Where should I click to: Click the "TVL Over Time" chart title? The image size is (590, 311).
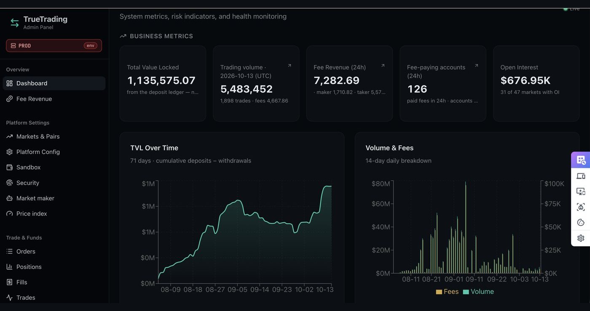pyautogui.click(x=154, y=148)
